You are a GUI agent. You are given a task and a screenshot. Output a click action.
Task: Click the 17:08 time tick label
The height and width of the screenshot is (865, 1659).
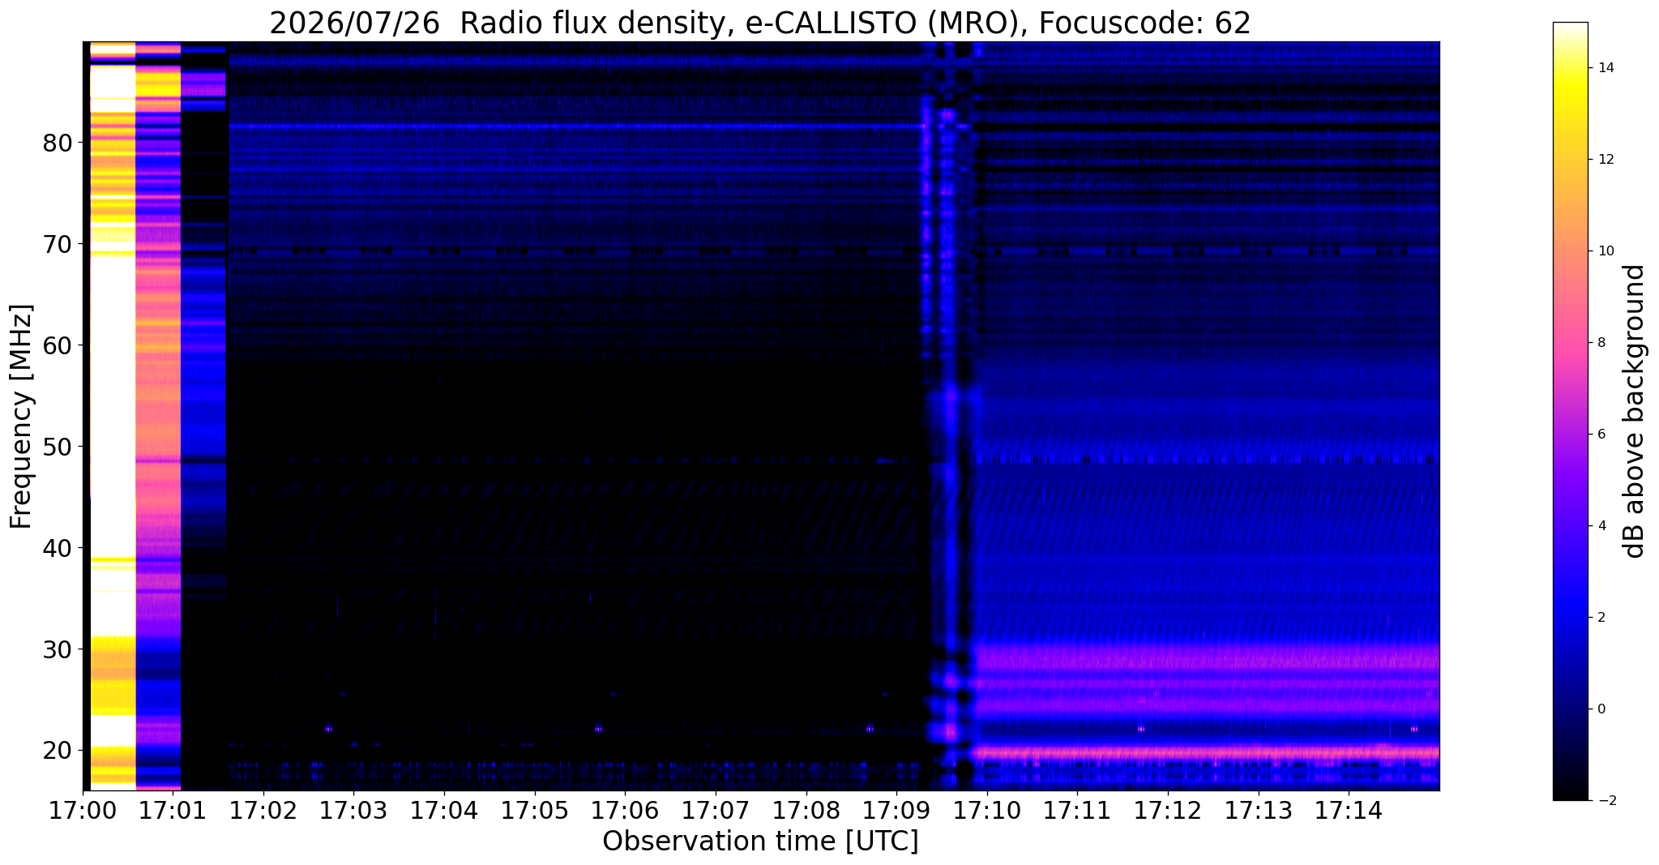point(806,810)
